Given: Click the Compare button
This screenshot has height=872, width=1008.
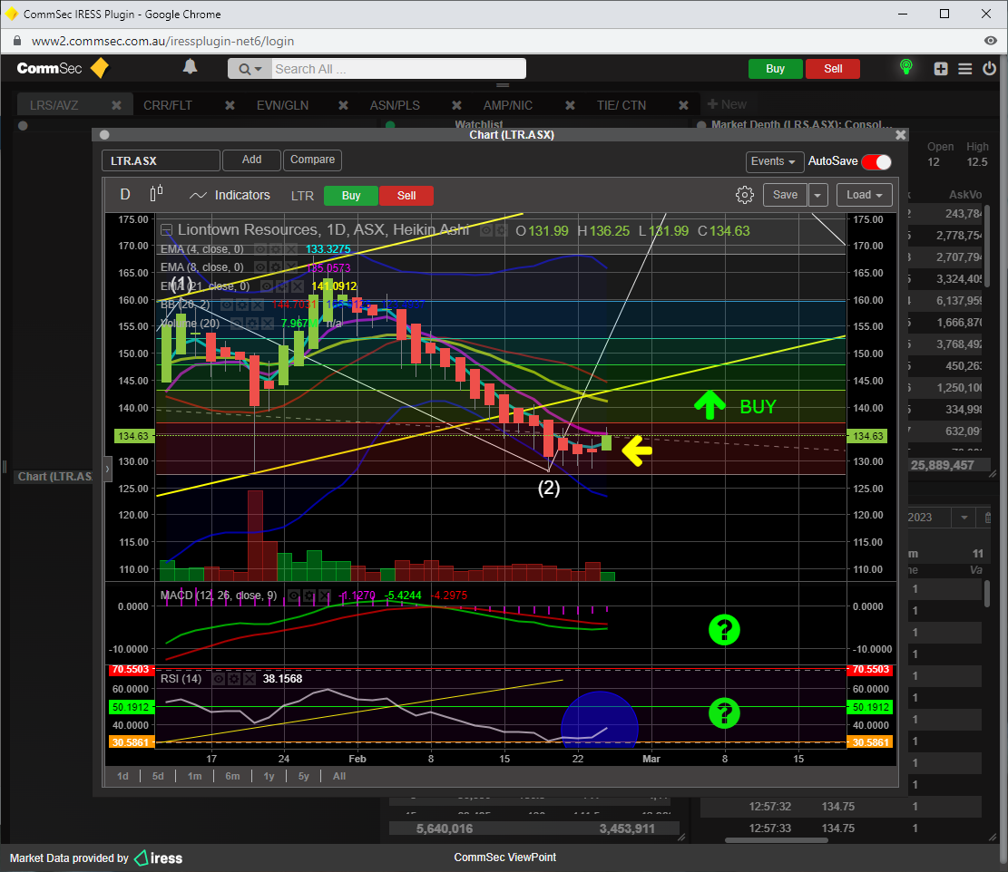Looking at the screenshot, I should [x=312, y=160].
